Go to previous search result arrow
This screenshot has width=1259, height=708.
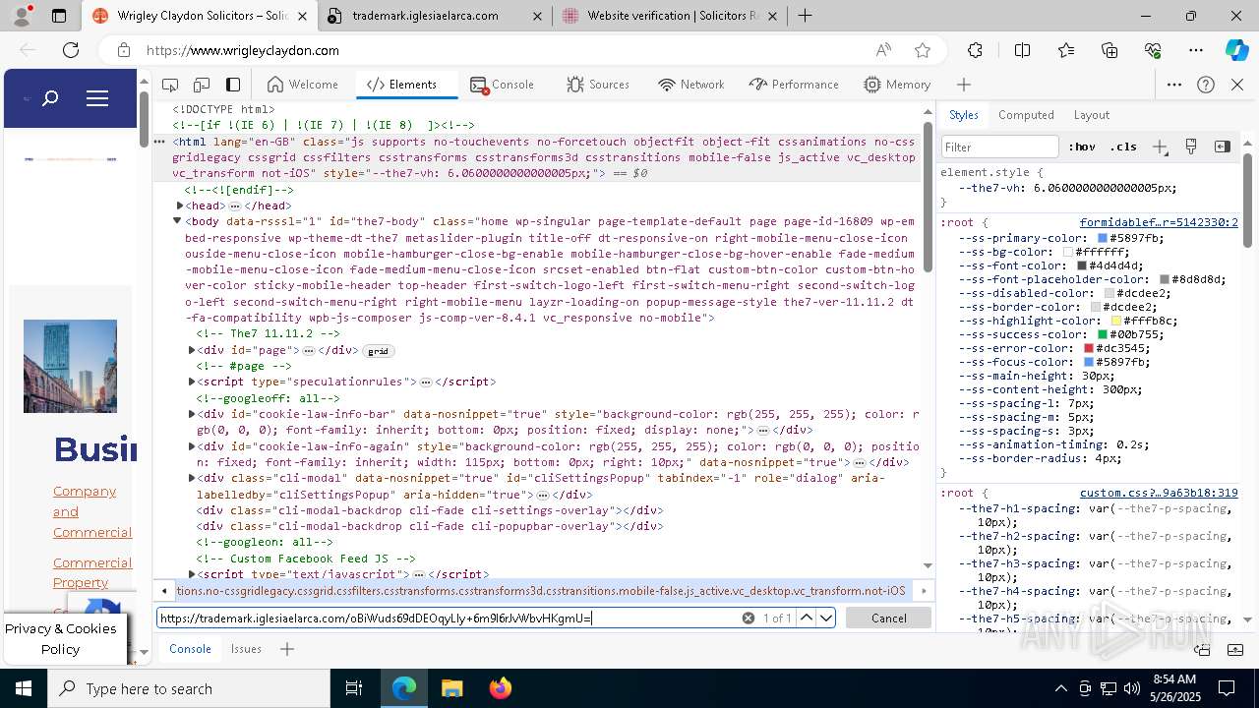(806, 618)
